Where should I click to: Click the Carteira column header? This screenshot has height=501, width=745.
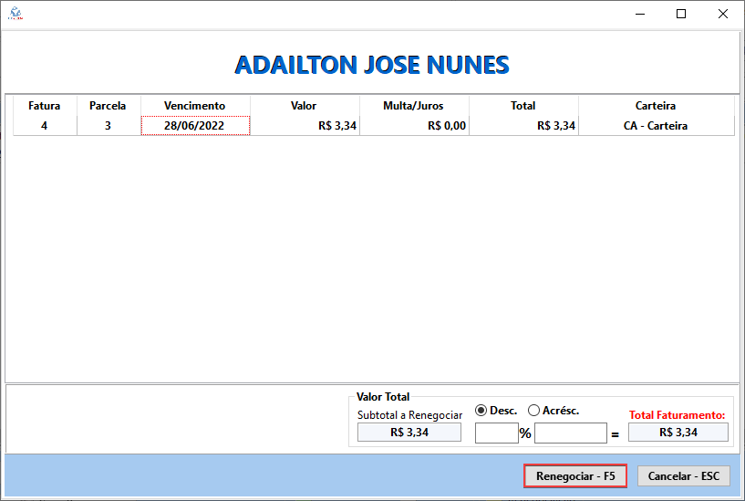(x=656, y=106)
